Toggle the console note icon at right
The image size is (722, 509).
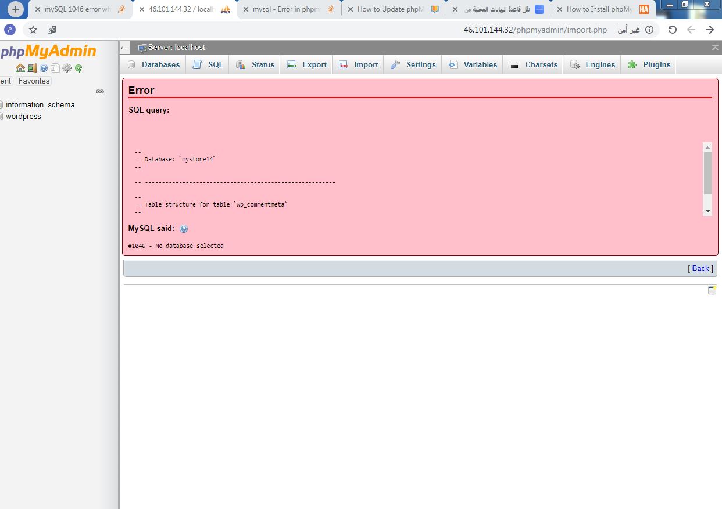pos(712,290)
